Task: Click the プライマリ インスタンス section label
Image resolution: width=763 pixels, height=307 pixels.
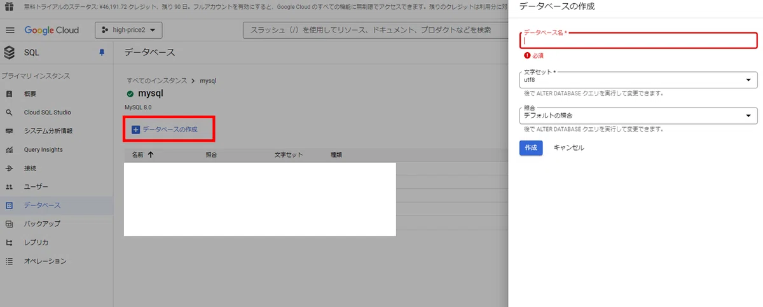Action: tap(35, 76)
